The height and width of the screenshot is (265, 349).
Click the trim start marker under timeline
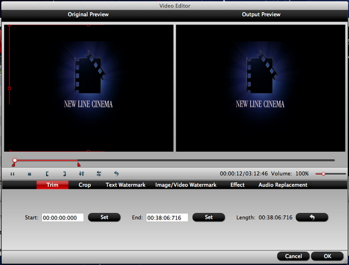pyautogui.click(x=13, y=164)
